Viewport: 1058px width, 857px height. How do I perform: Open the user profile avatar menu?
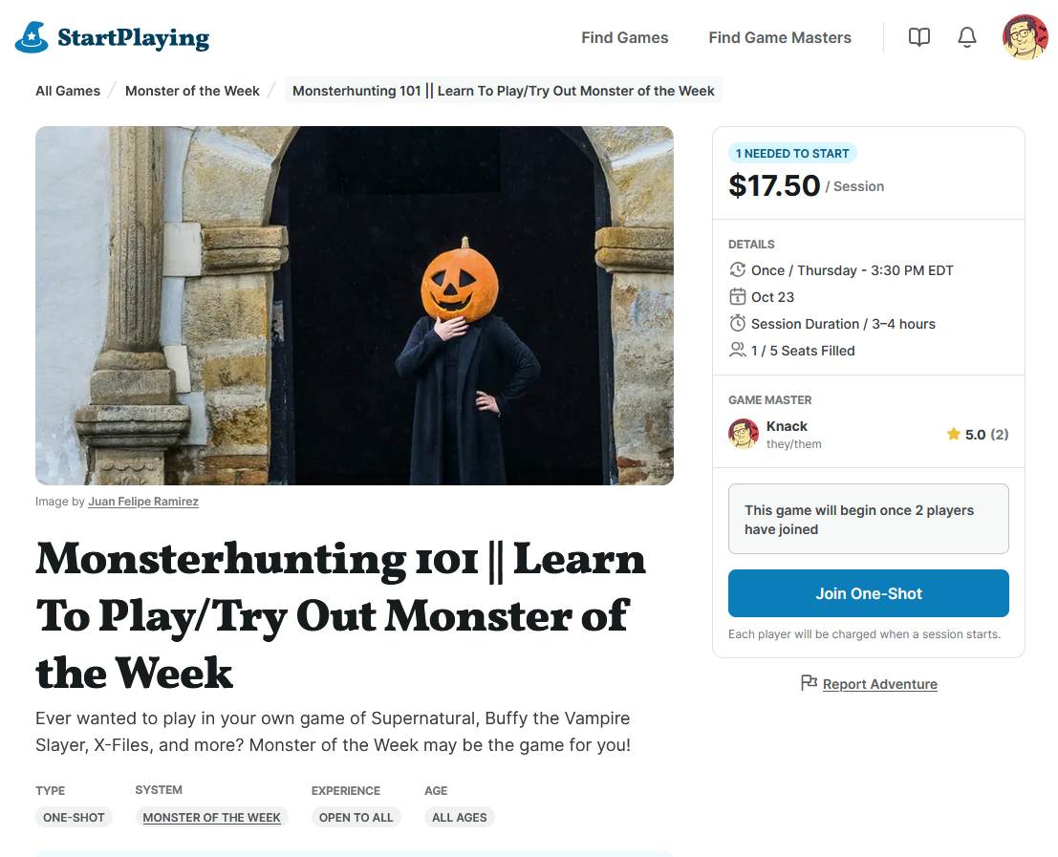tap(1025, 37)
